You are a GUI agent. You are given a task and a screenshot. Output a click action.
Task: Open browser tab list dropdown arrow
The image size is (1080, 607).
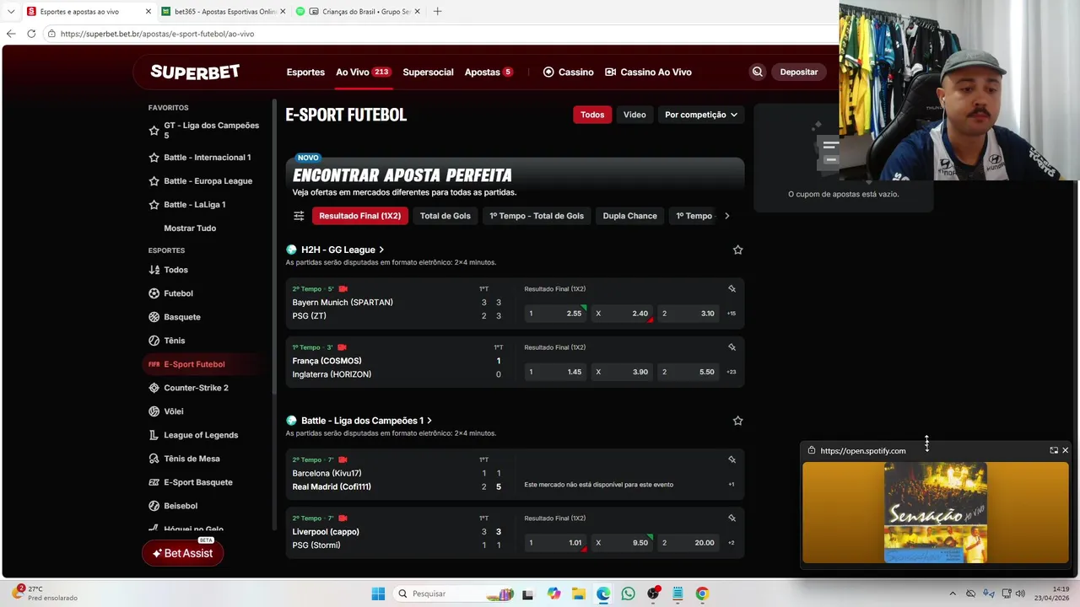click(x=11, y=12)
